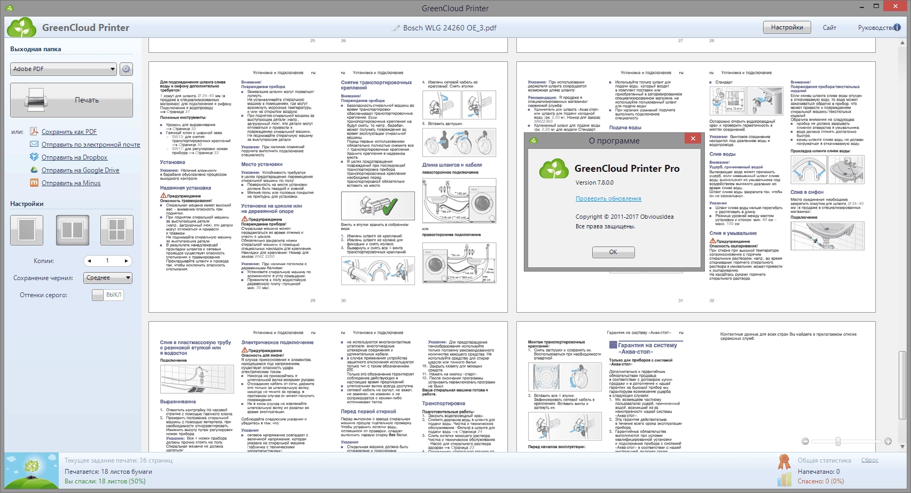Image resolution: width=911 pixels, height=493 pixels.
Task: Click the preview sheet with pages 29-30
Action: pos(328,187)
